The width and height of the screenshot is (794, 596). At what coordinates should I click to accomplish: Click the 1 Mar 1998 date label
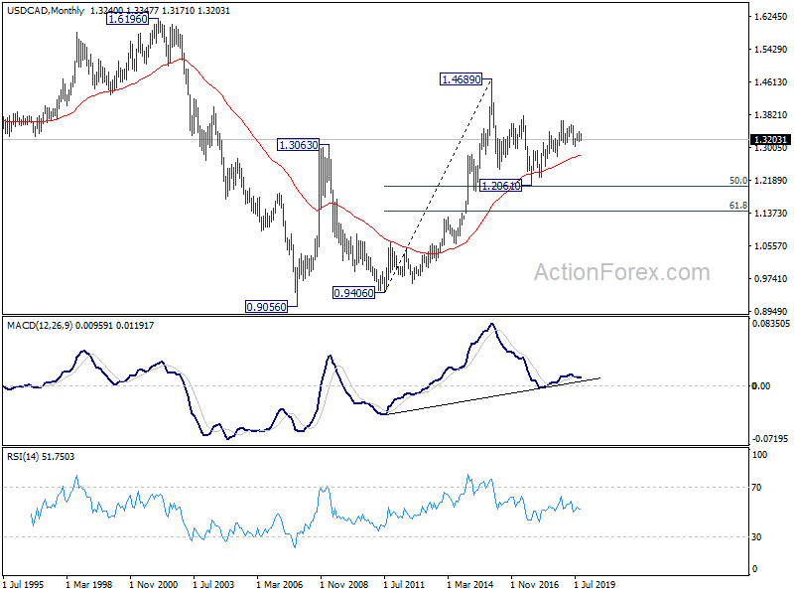click(89, 584)
